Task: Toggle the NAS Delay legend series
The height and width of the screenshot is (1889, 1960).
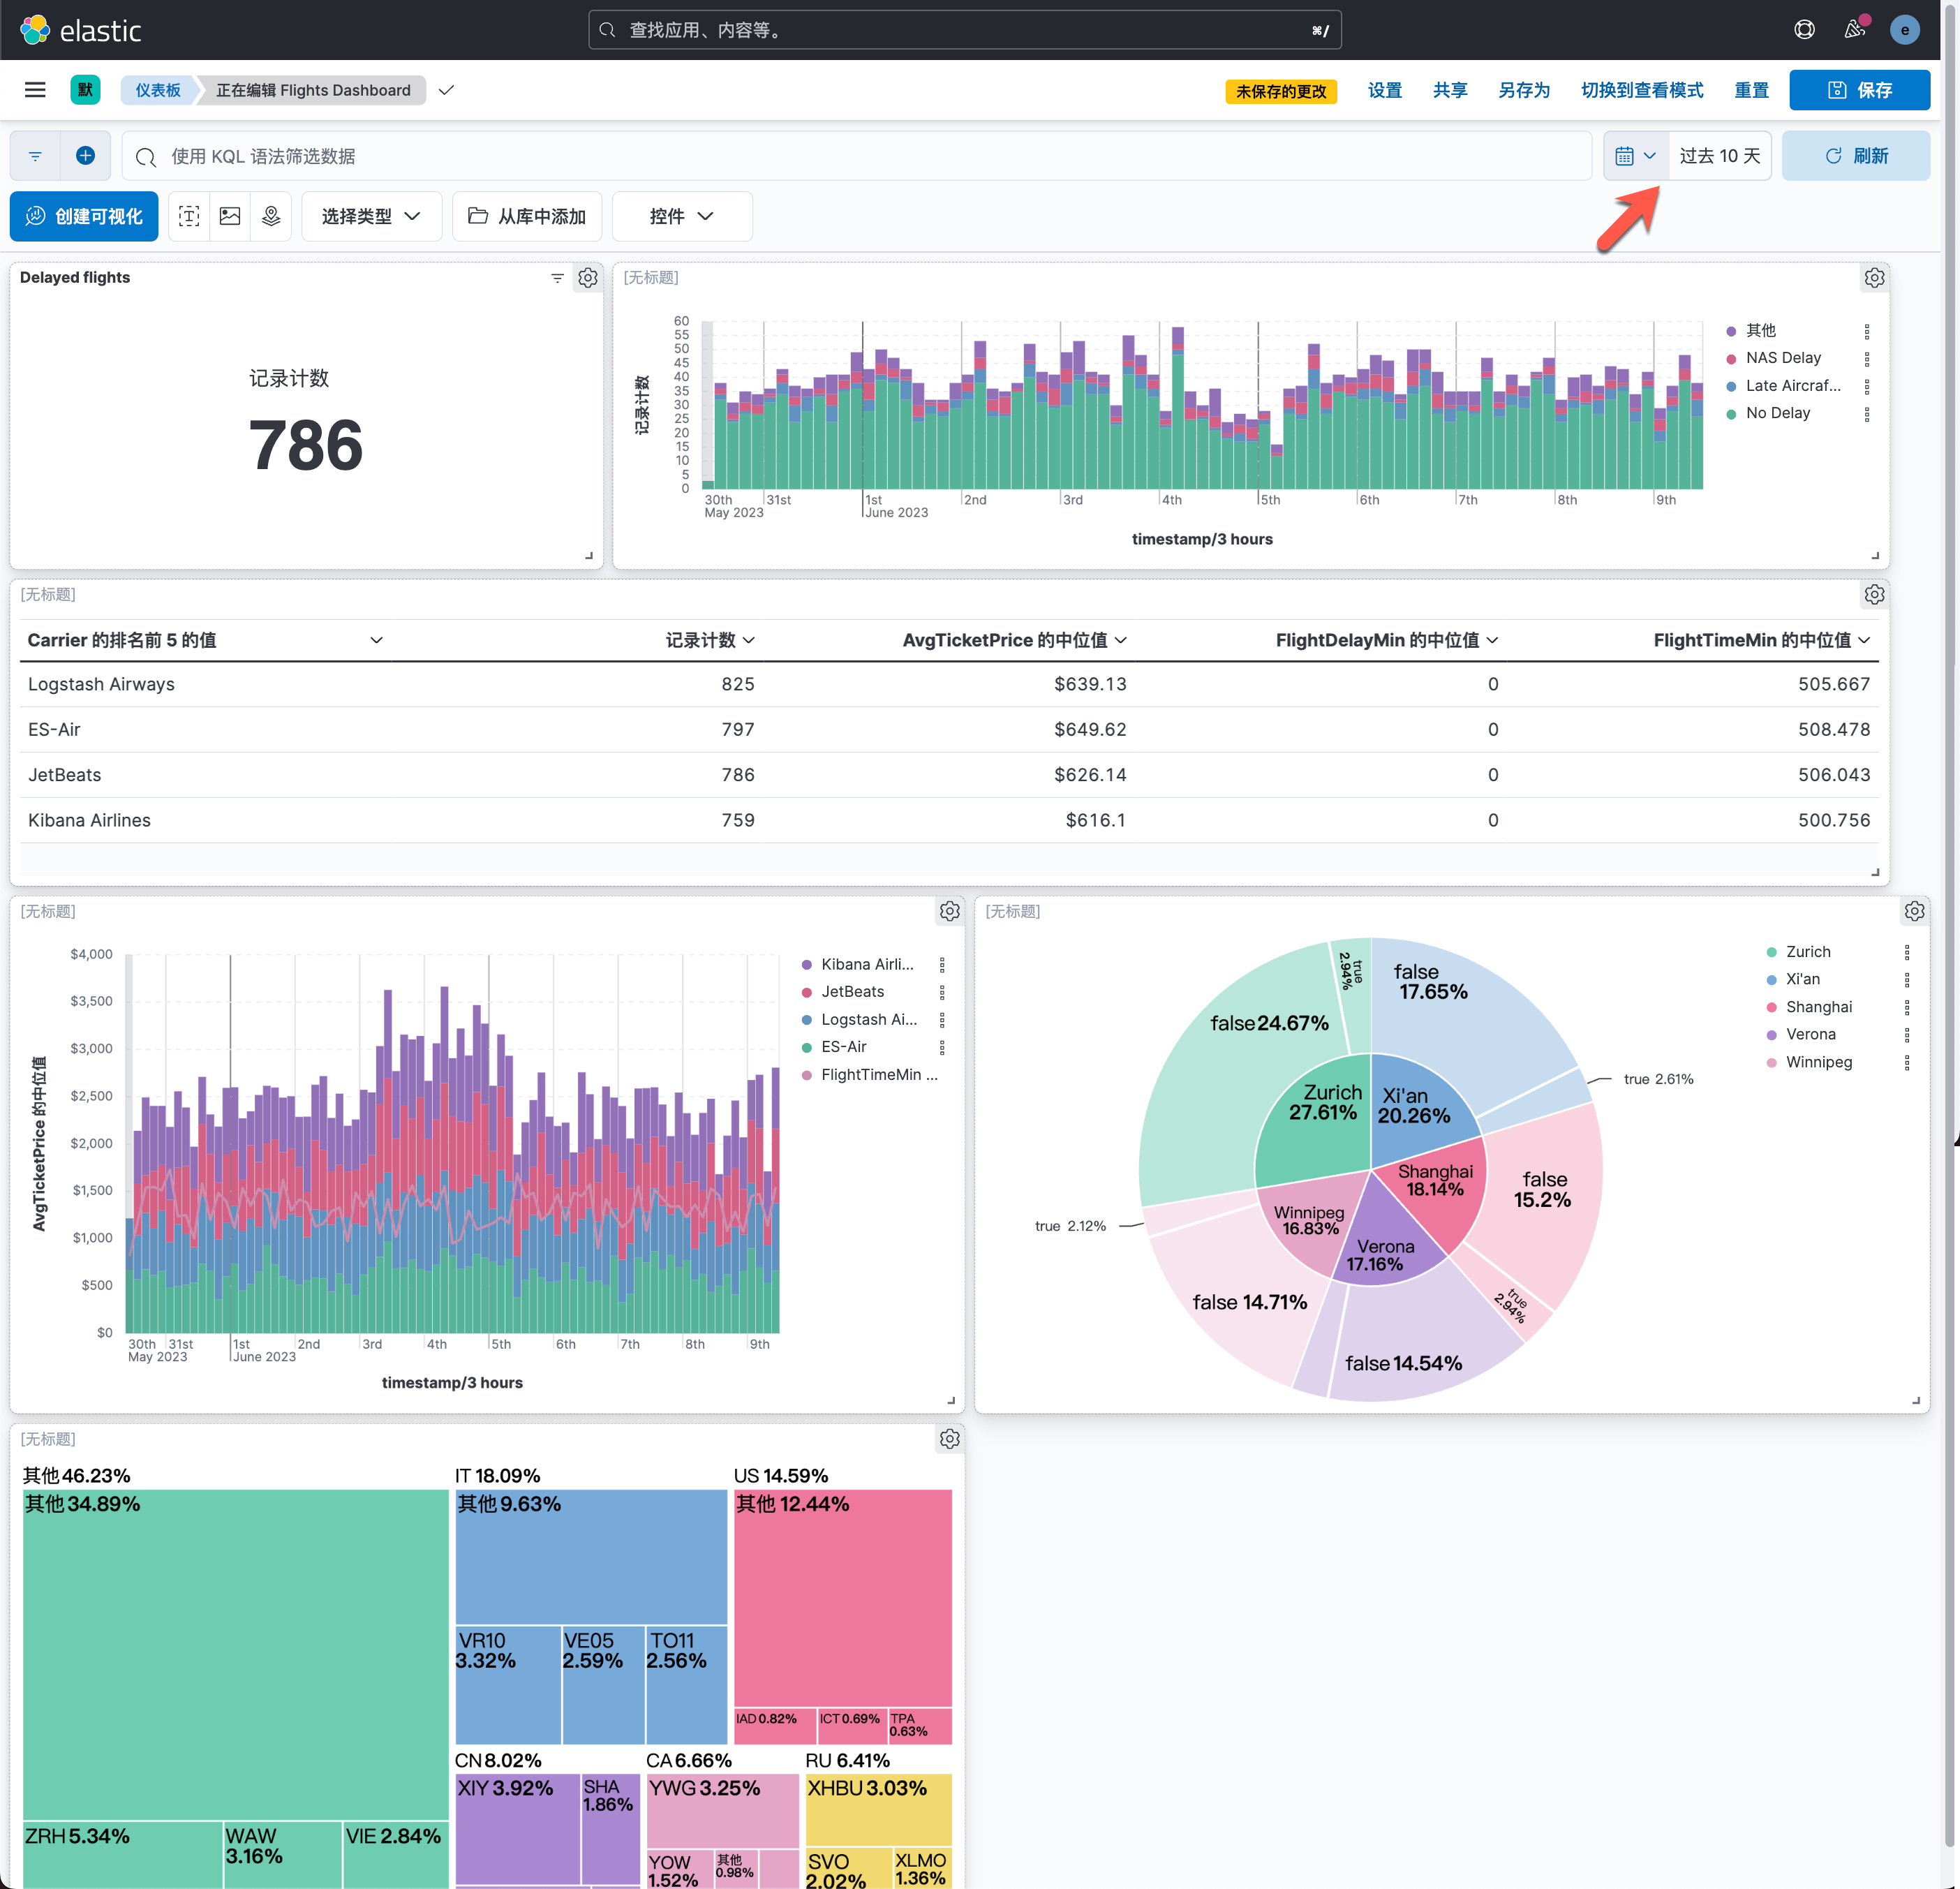Action: (1783, 358)
